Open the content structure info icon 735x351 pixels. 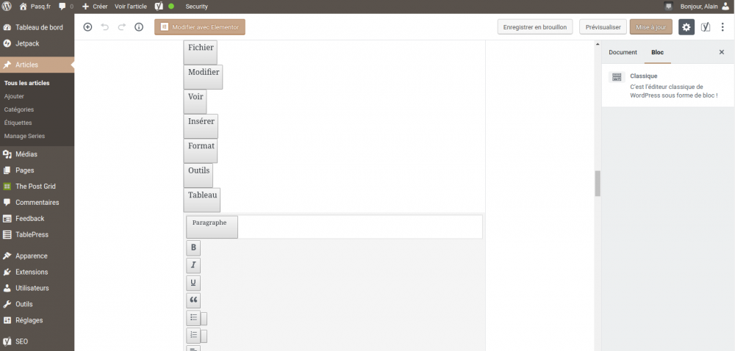coord(139,27)
